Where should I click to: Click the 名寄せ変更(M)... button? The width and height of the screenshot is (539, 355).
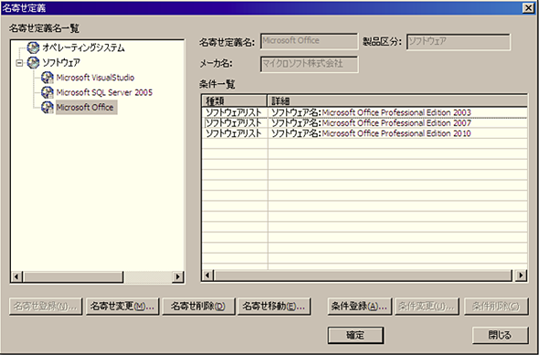(x=122, y=307)
